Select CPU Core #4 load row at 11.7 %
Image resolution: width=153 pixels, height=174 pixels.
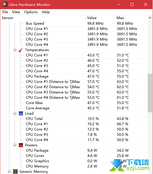point(74,140)
